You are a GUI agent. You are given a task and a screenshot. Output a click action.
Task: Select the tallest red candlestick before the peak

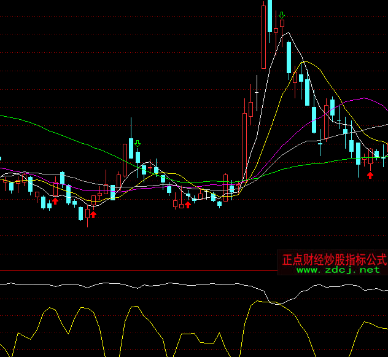pyautogui.click(x=264, y=37)
